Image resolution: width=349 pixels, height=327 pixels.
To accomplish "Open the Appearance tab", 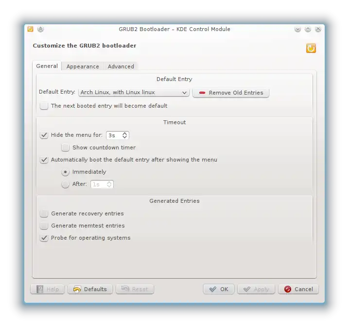I will tap(83, 66).
